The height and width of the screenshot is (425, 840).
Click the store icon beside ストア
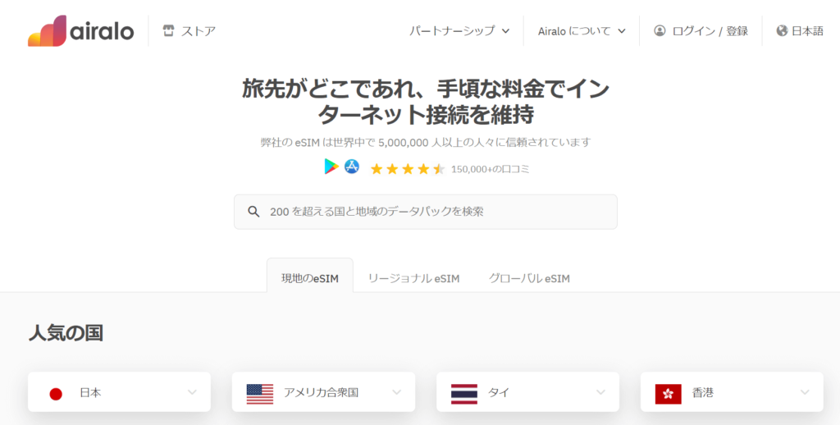(169, 30)
